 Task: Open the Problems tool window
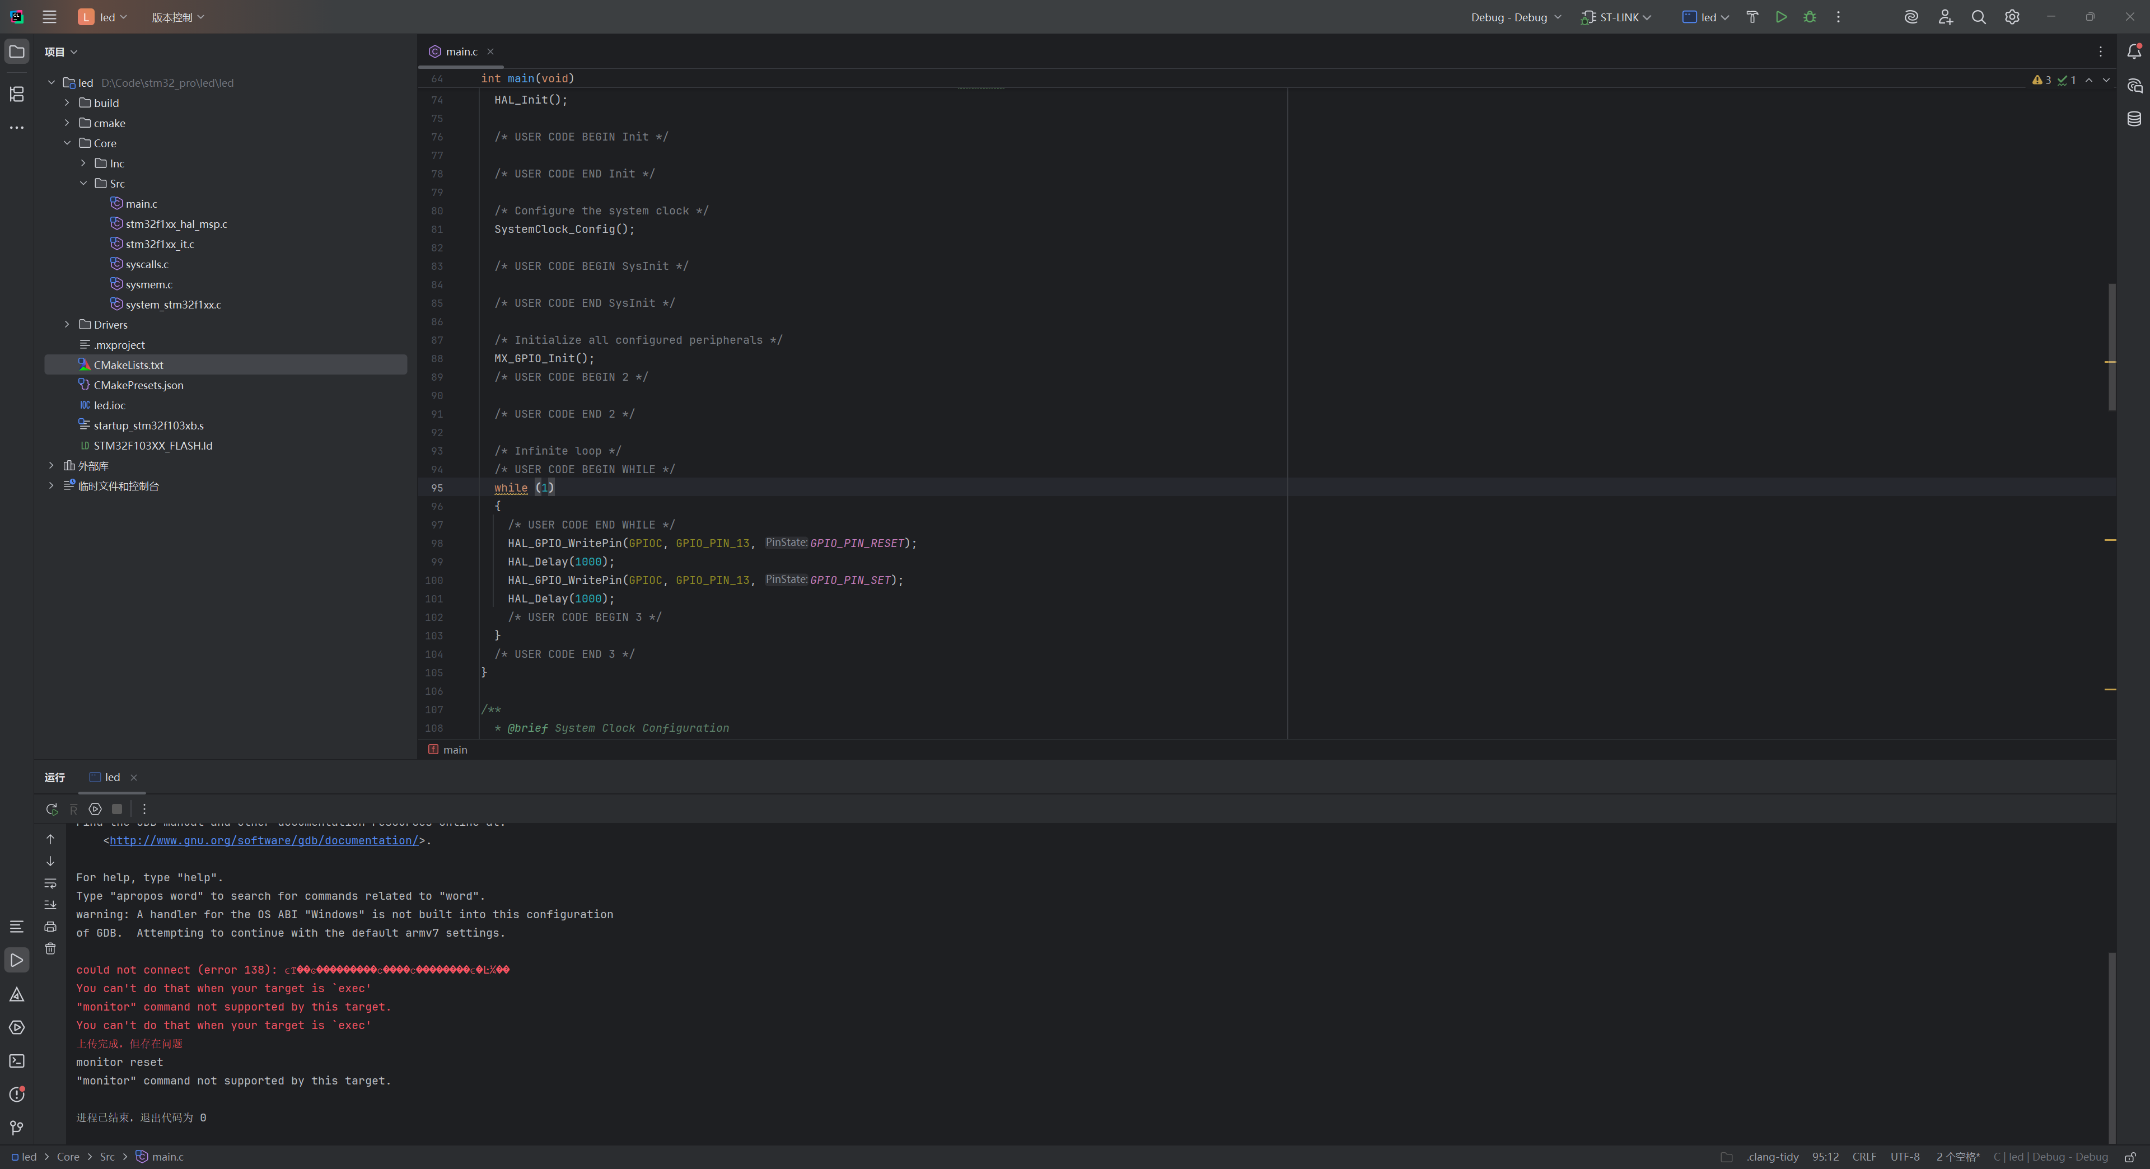(x=17, y=1094)
